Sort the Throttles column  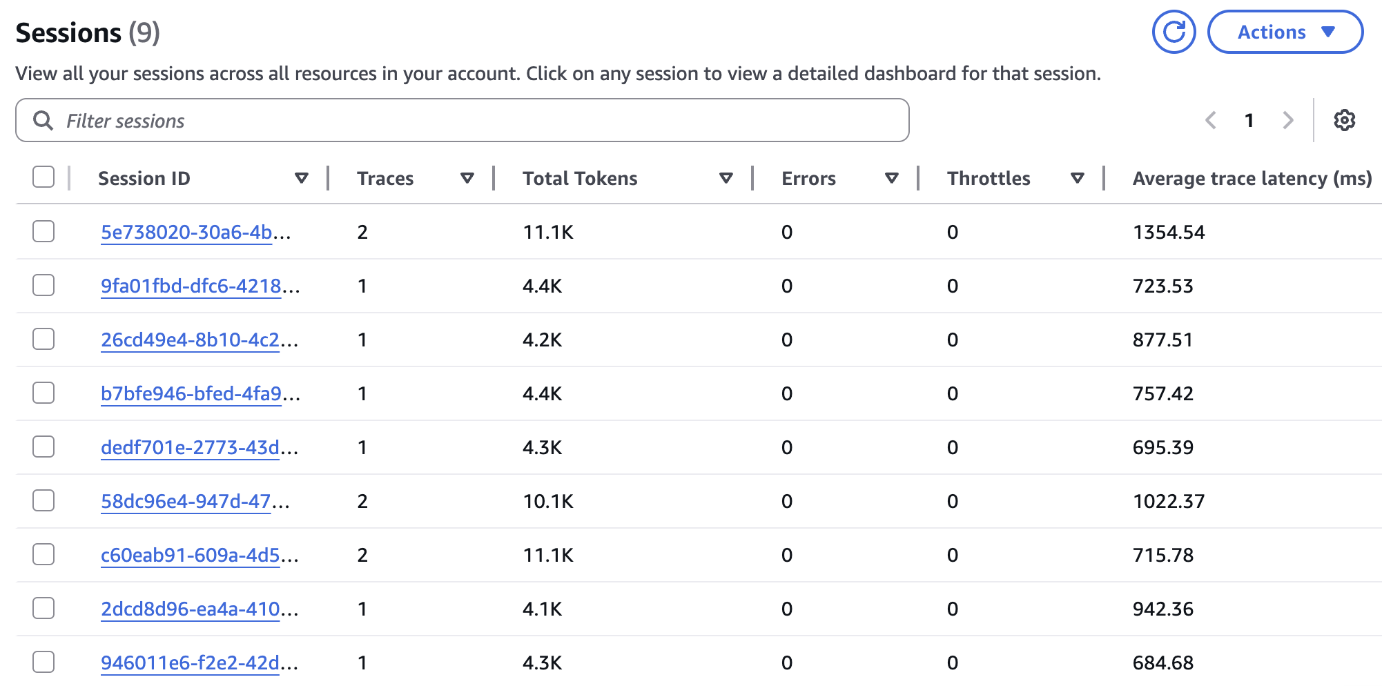click(x=1077, y=178)
